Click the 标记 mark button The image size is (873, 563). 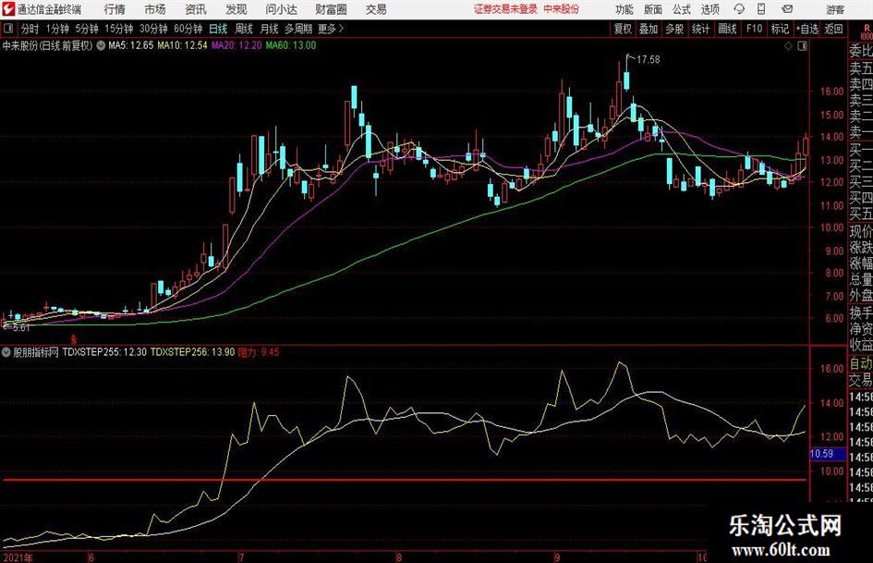click(x=780, y=29)
